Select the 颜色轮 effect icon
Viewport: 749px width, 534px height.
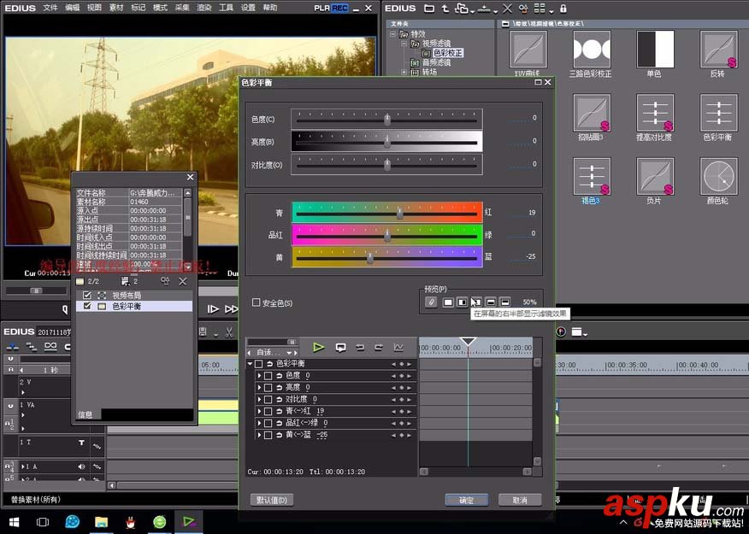(x=718, y=176)
